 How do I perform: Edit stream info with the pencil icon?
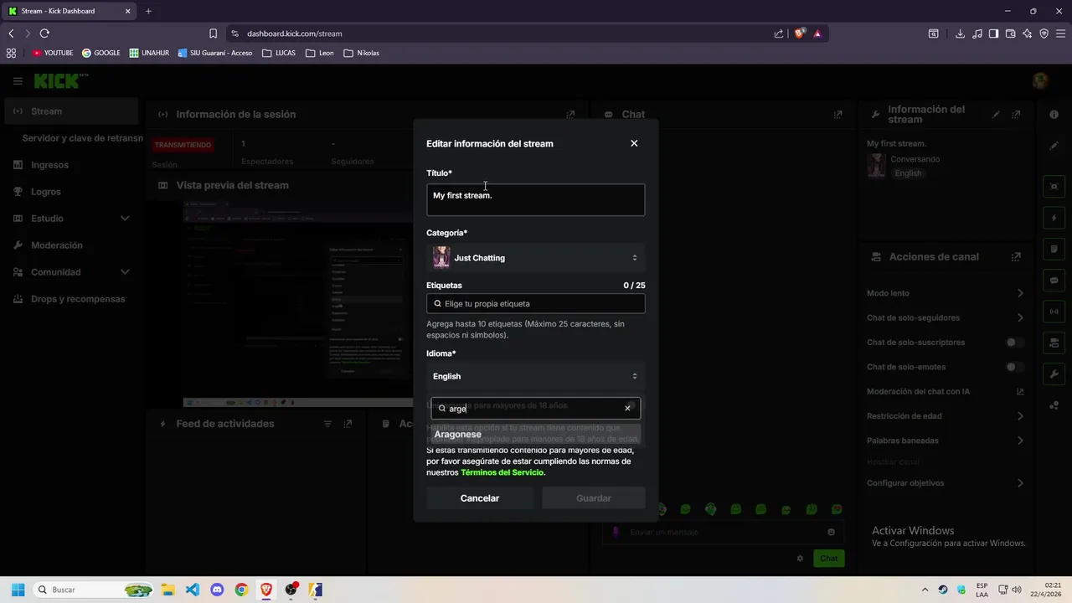996,115
